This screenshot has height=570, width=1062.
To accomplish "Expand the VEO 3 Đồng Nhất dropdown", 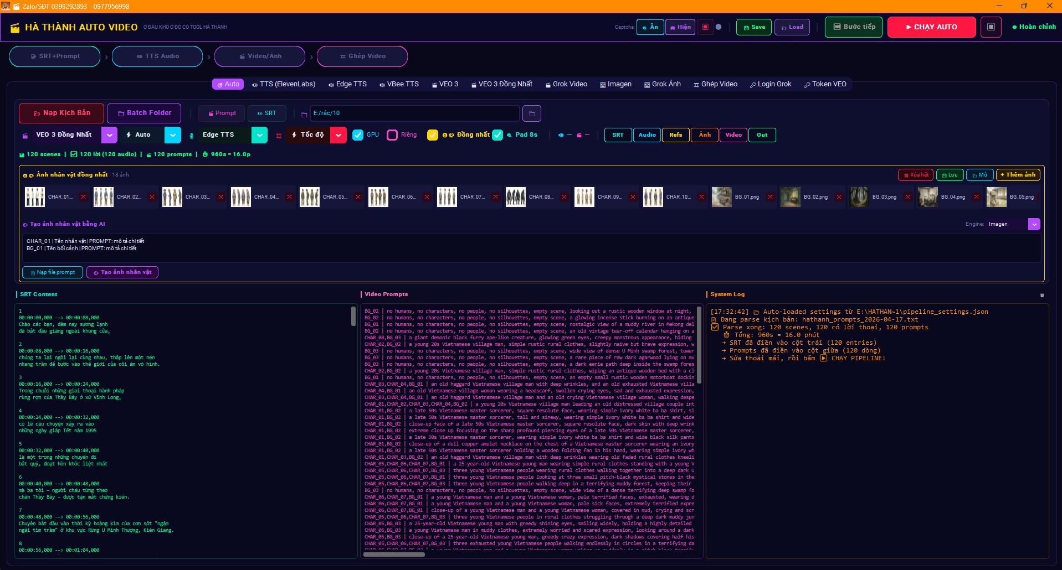I will [109, 135].
